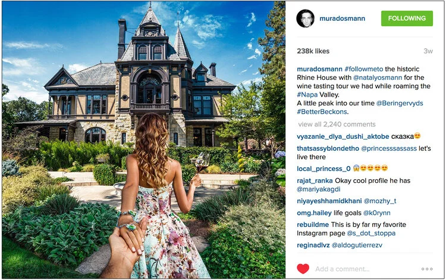Screen dimensions: 446x280
Task: Expand view all 2,240 comments
Action: [x=337, y=124]
